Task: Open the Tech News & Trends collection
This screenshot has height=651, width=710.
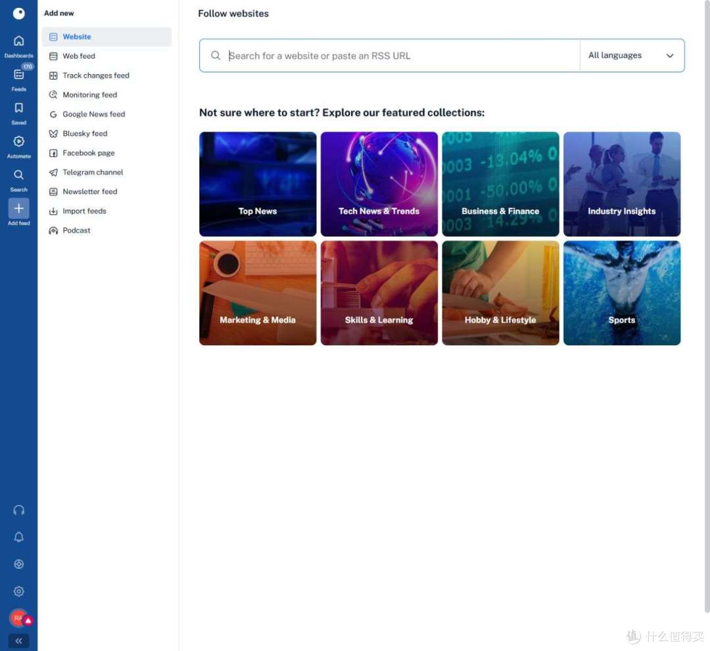Action: click(379, 184)
